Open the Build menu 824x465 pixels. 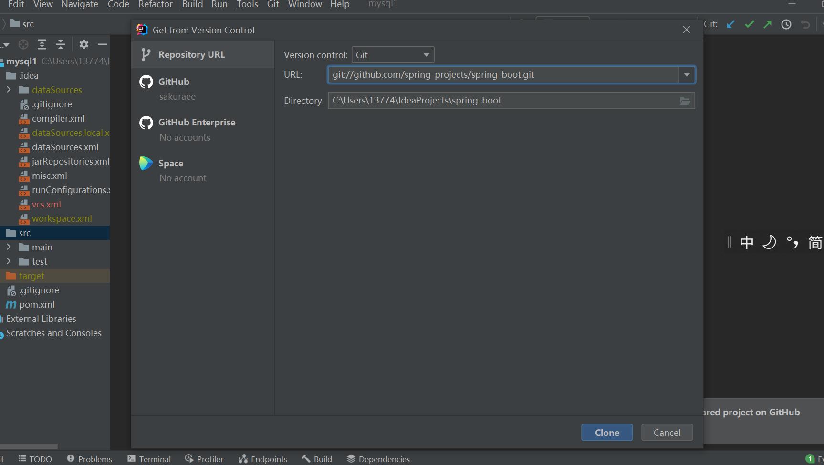click(192, 4)
